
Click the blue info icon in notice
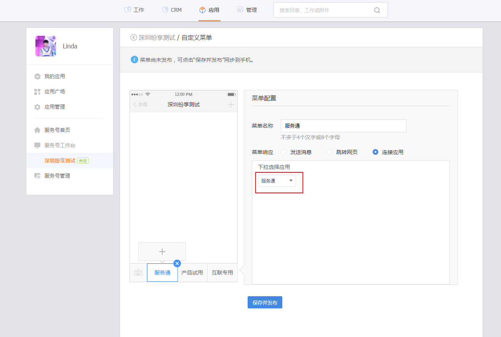pos(134,60)
